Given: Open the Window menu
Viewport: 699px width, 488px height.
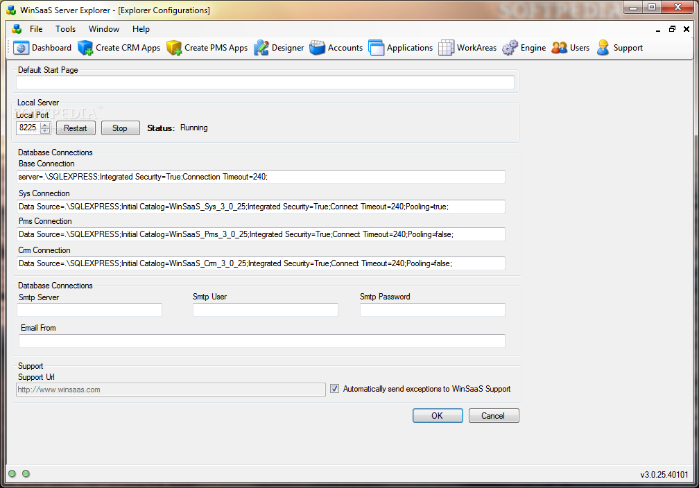Looking at the screenshot, I should point(104,29).
